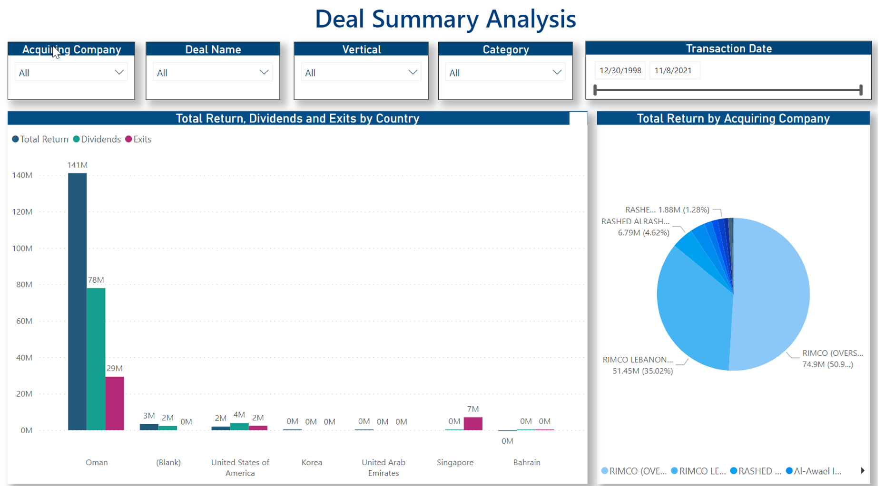Expand the Deal Name dropdown

[x=213, y=73]
